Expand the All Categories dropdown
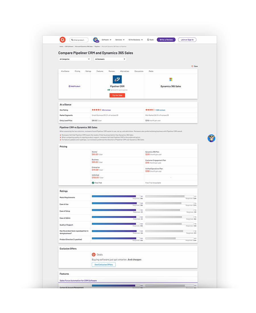256x313 pixels. pos(75,59)
